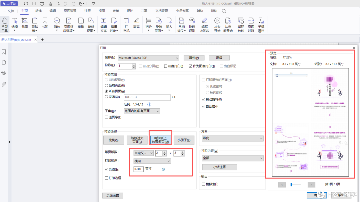This screenshot has height=202, width=360.
Task: Open Orientation (方向) dropdown
Action: pyautogui.click(x=232, y=138)
